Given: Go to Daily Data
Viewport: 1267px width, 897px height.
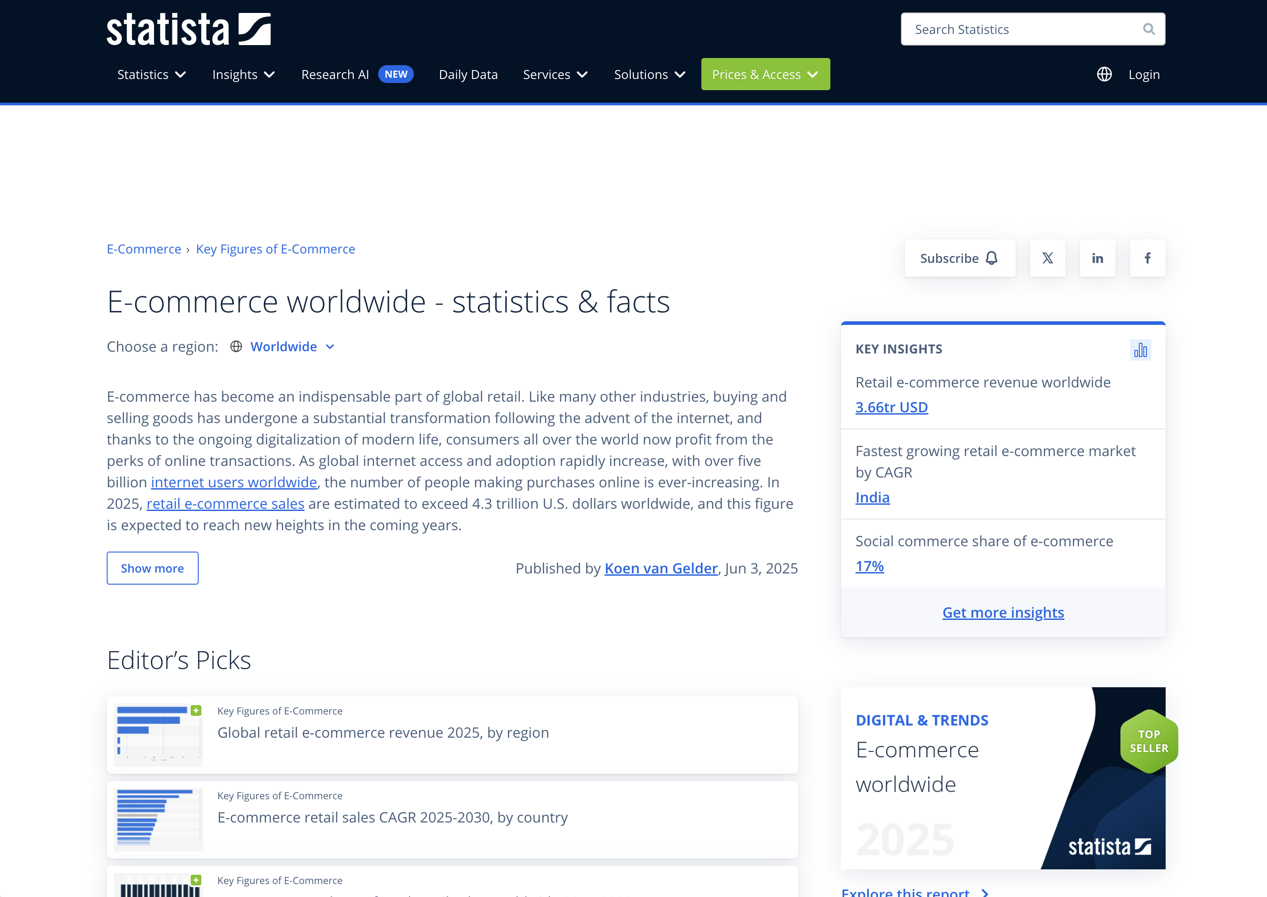Looking at the screenshot, I should 468,75.
